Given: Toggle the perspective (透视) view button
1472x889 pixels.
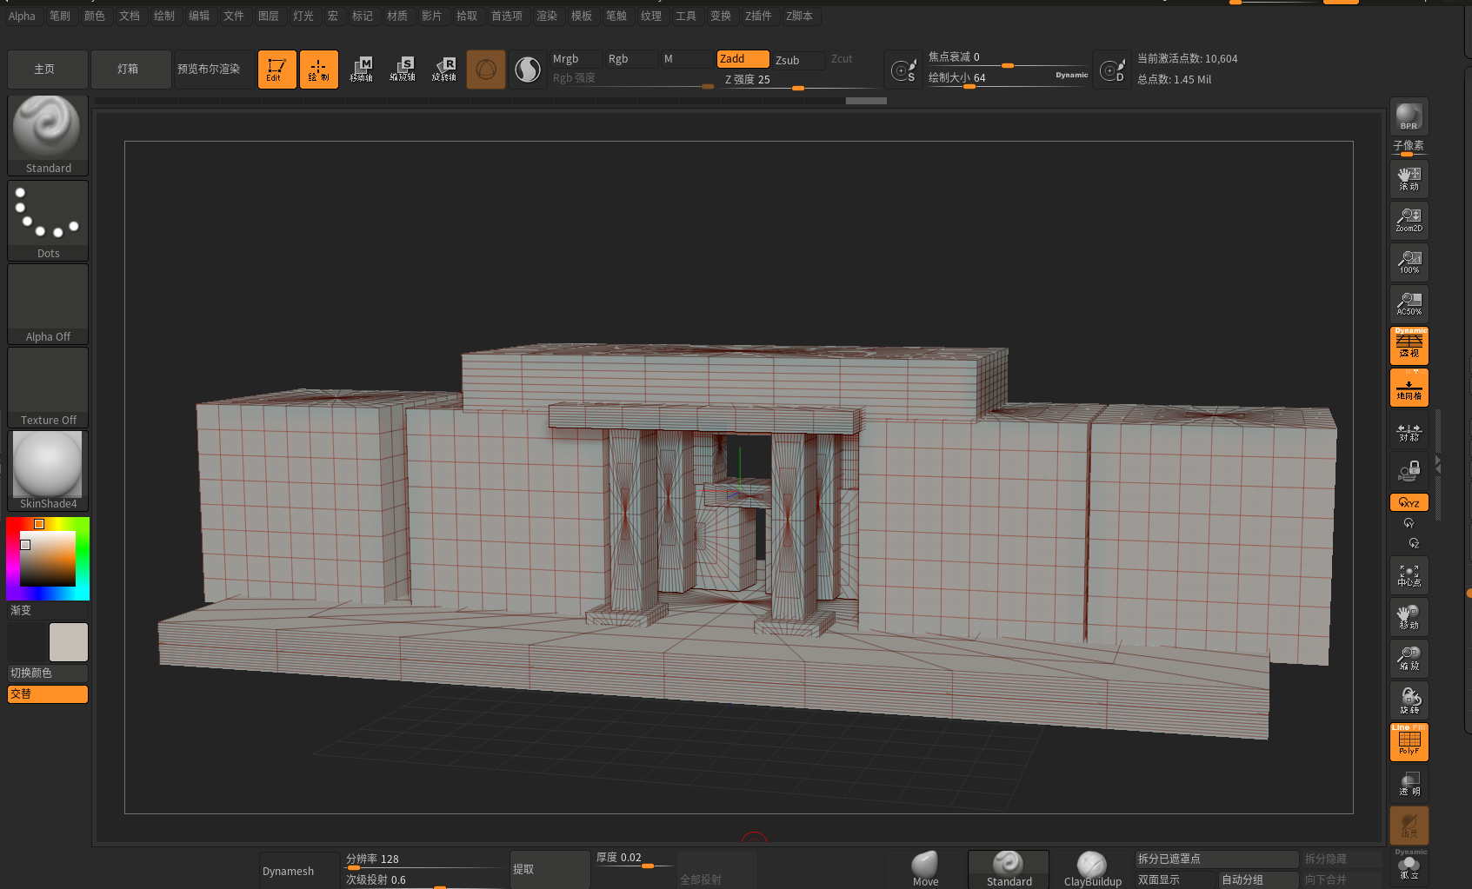Looking at the screenshot, I should [1409, 345].
